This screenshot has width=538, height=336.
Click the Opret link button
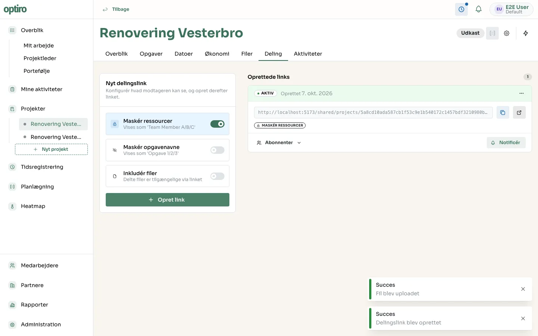coord(167,200)
